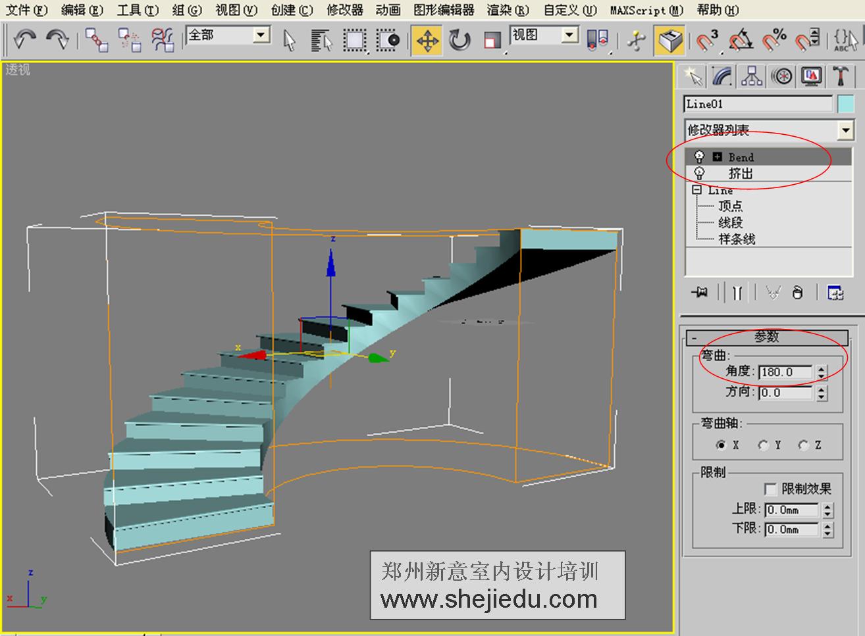Screen dimensions: 865x636
Task: Delete modifier using the trash icon
Action: [797, 293]
